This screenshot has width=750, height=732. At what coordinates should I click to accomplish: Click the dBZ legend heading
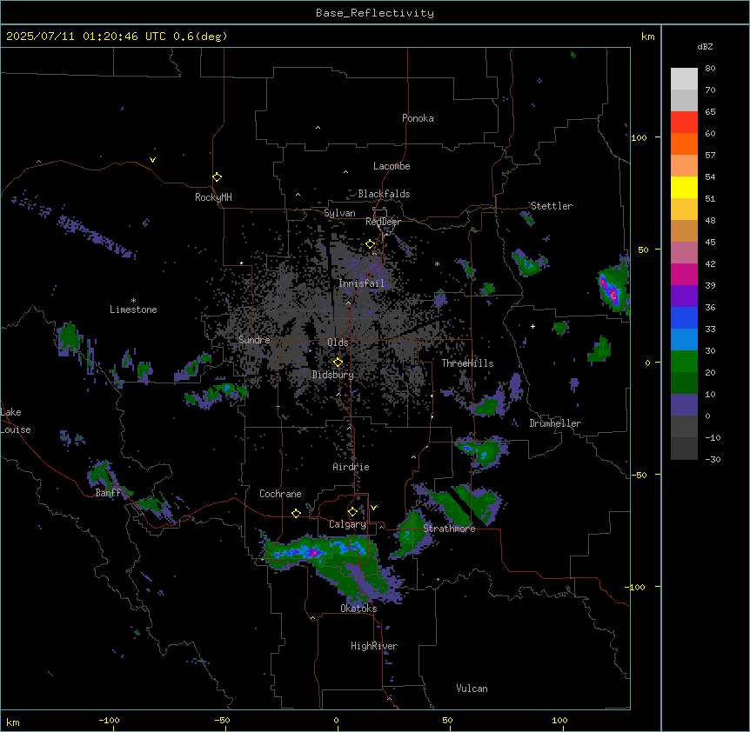click(x=705, y=46)
